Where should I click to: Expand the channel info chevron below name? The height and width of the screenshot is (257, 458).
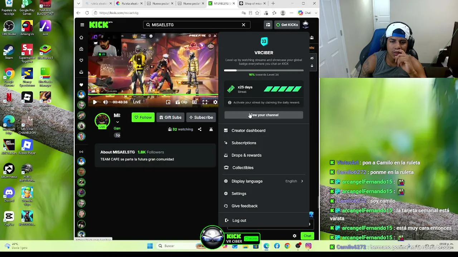click(x=117, y=122)
